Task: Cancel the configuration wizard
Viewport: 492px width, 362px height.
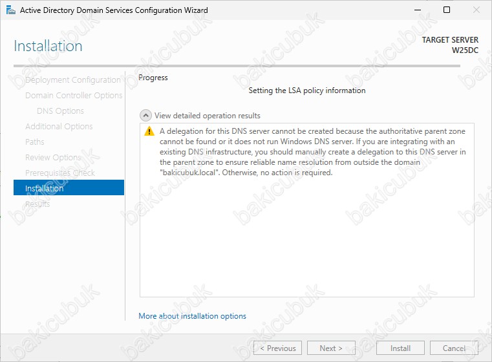Action: point(454,348)
